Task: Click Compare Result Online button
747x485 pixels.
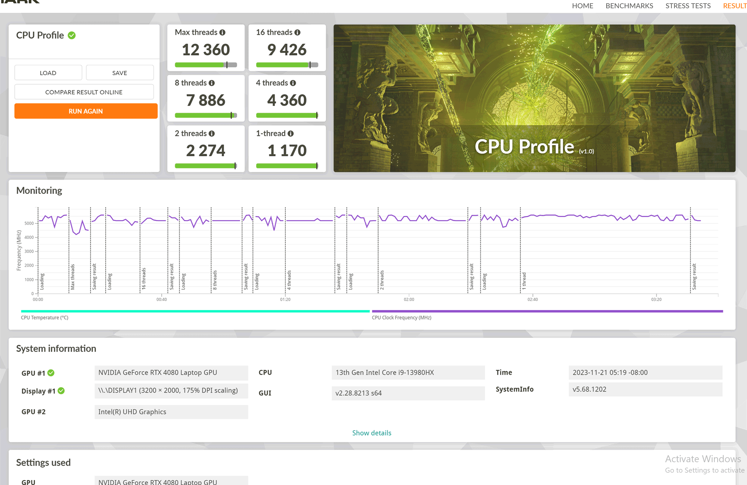Action: click(x=84, y=92)
